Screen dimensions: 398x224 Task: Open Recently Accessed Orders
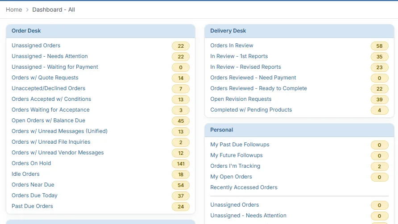244,187
